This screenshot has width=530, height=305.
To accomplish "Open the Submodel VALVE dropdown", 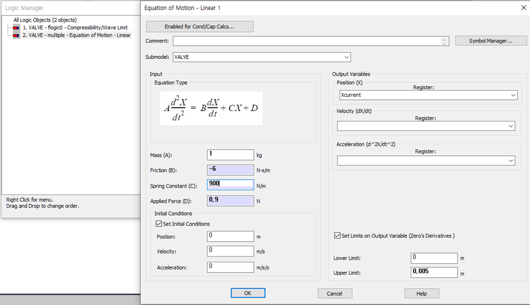I will (x=346, y=57).
